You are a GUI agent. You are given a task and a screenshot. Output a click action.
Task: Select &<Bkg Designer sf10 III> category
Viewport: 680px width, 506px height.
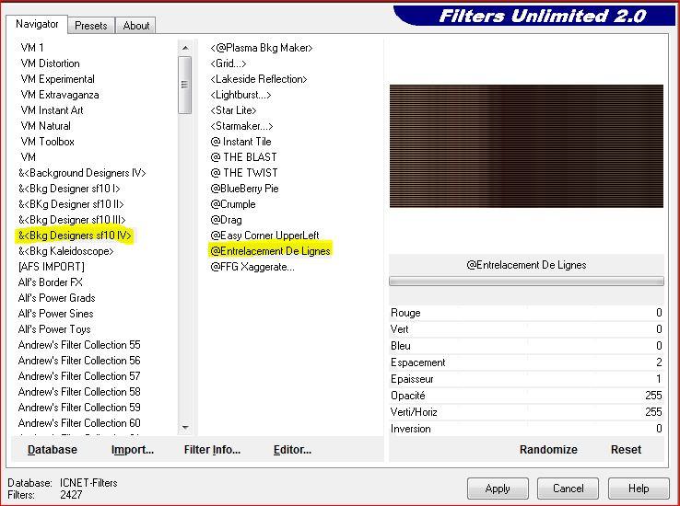pyautogui.click(x=72, y=220)
